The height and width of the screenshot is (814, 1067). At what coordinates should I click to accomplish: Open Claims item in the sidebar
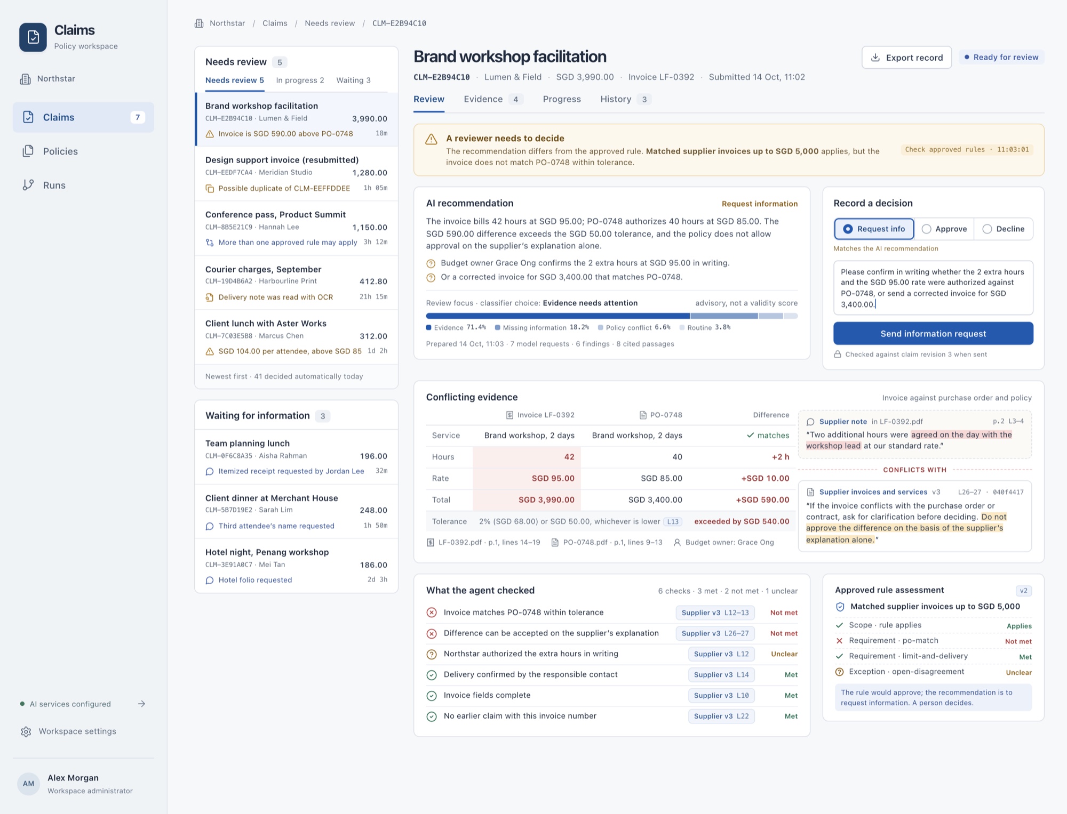coord(83,117)
